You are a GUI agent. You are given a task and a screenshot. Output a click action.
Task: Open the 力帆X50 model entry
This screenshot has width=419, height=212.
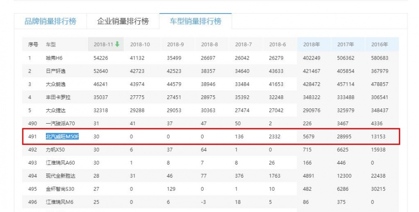[x=55, y=150]
